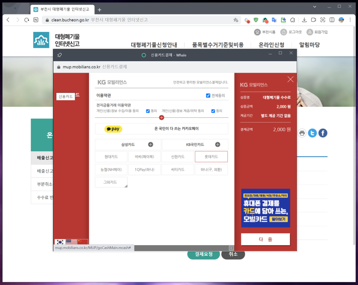The image size is (358, 285).
Task: Open the 모빌카드 advertisement banner
Action: tap(265, 208)
